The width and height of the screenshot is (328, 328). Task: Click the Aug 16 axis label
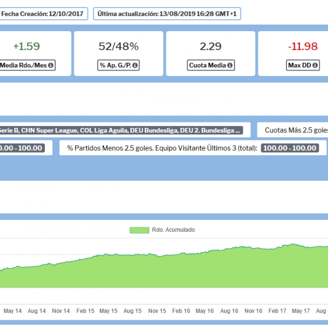(229, 311)
